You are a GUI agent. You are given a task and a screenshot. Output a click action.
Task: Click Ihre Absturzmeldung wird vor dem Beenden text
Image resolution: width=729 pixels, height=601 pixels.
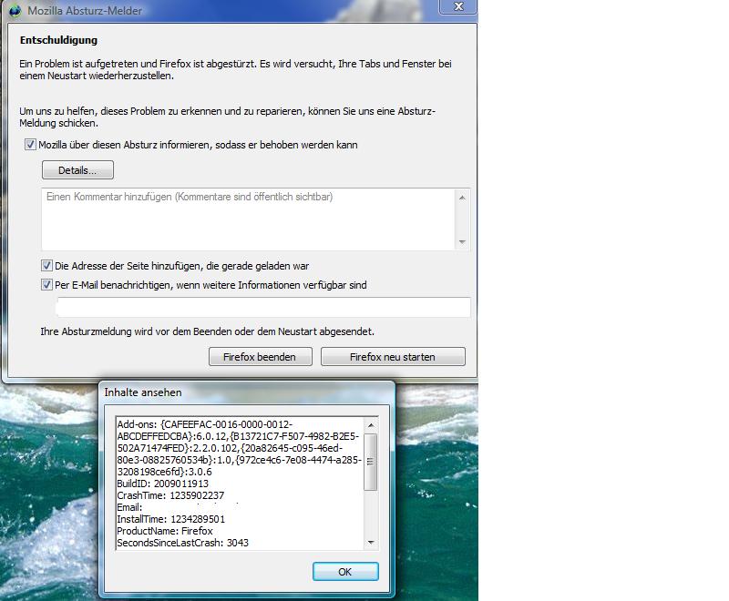click(208, 331)
